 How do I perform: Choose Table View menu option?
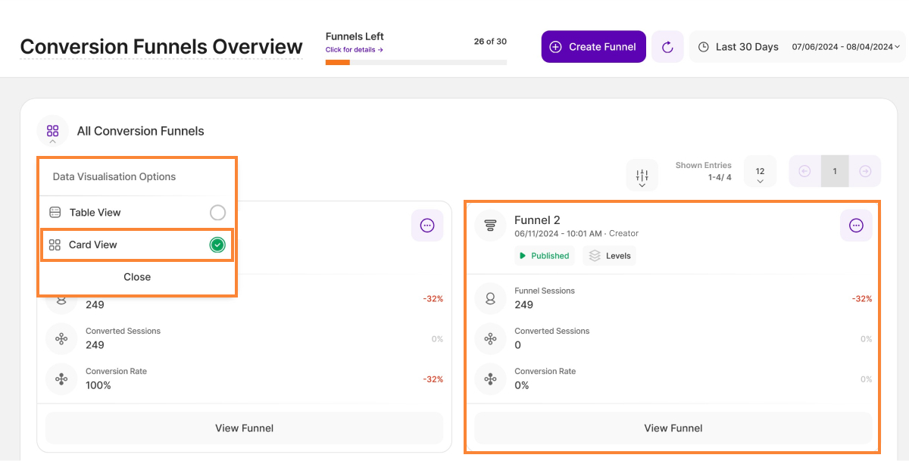(95, 213)
